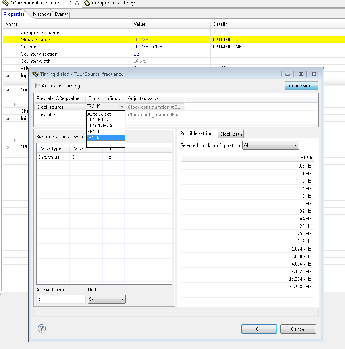Select the 16.384 kHz possible setting

tap(248, 279)
